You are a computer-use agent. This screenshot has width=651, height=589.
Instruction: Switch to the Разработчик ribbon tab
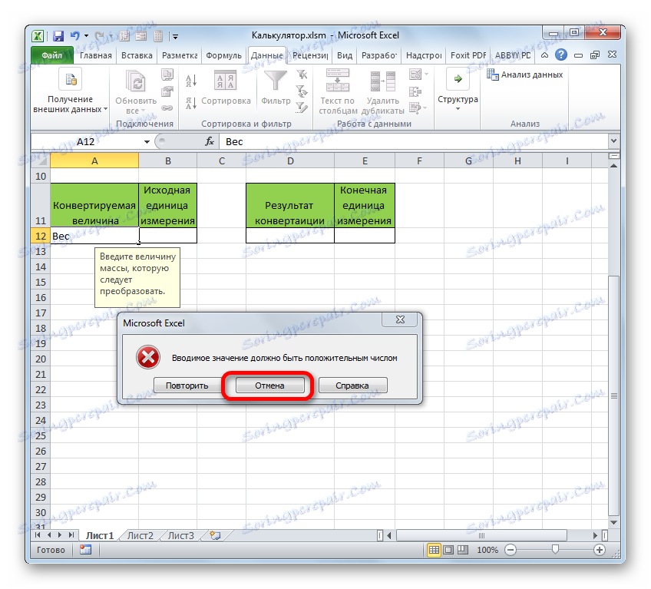379,55
